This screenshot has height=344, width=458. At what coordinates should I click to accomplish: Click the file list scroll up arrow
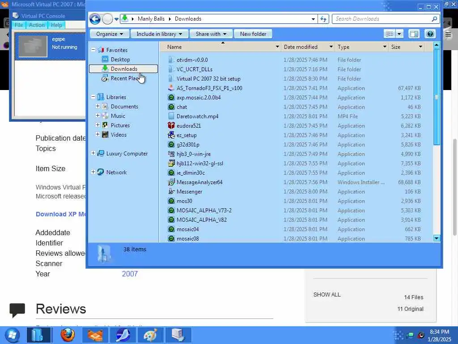437,45
